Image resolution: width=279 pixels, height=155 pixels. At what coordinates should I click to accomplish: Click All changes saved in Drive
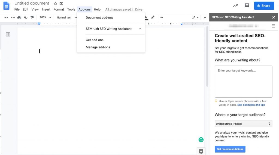pyautogui.click(x=124, y=10)
